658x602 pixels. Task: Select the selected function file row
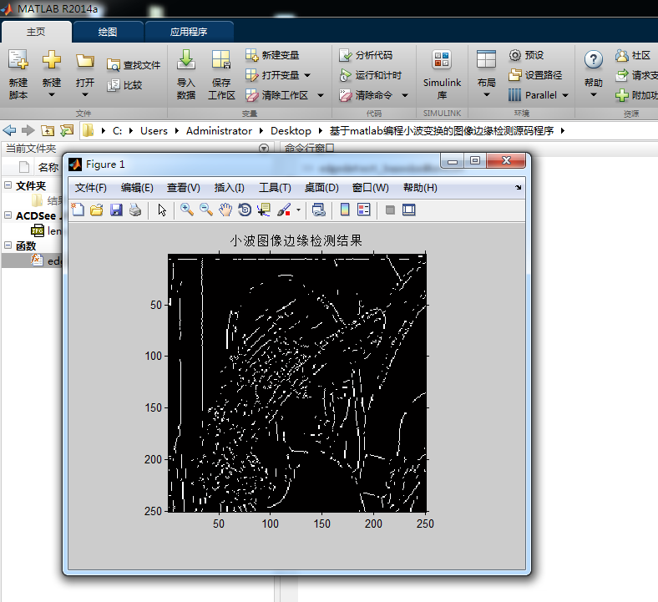point(33,261)
